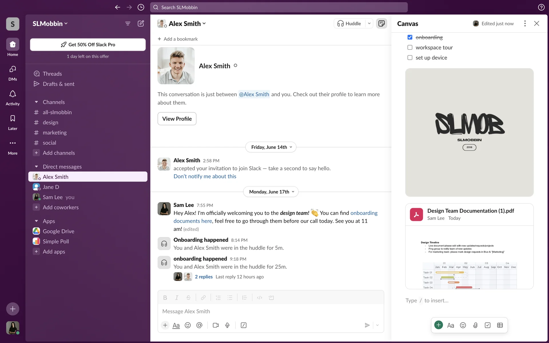Open the 2 replies thread link
The width and height of the screenshot is (549, 343).
[204, 277]
